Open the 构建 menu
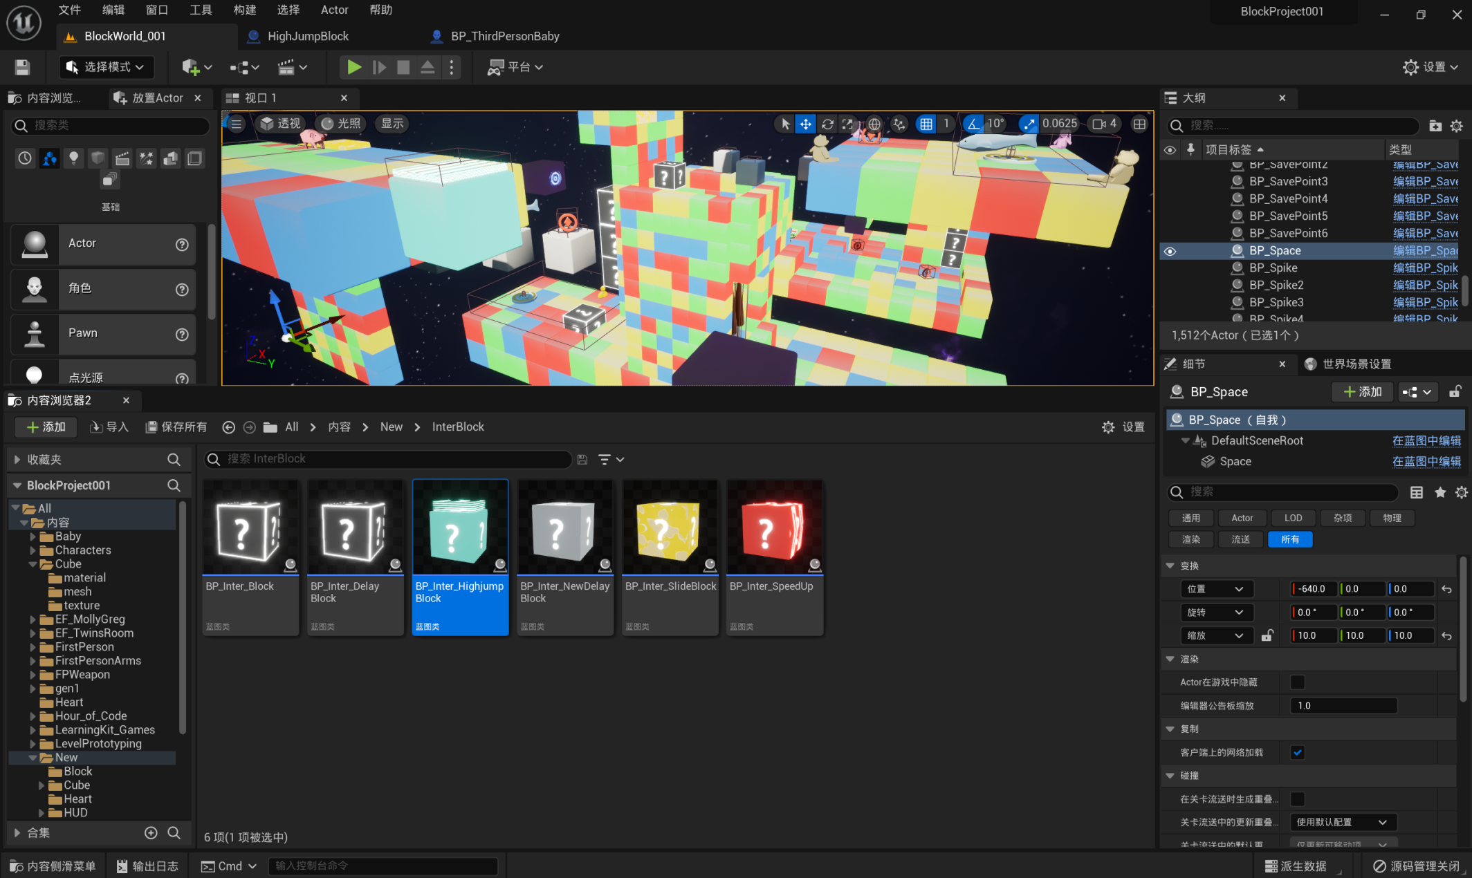Viewport: 1472px width, 878px height. click(244, 10)
